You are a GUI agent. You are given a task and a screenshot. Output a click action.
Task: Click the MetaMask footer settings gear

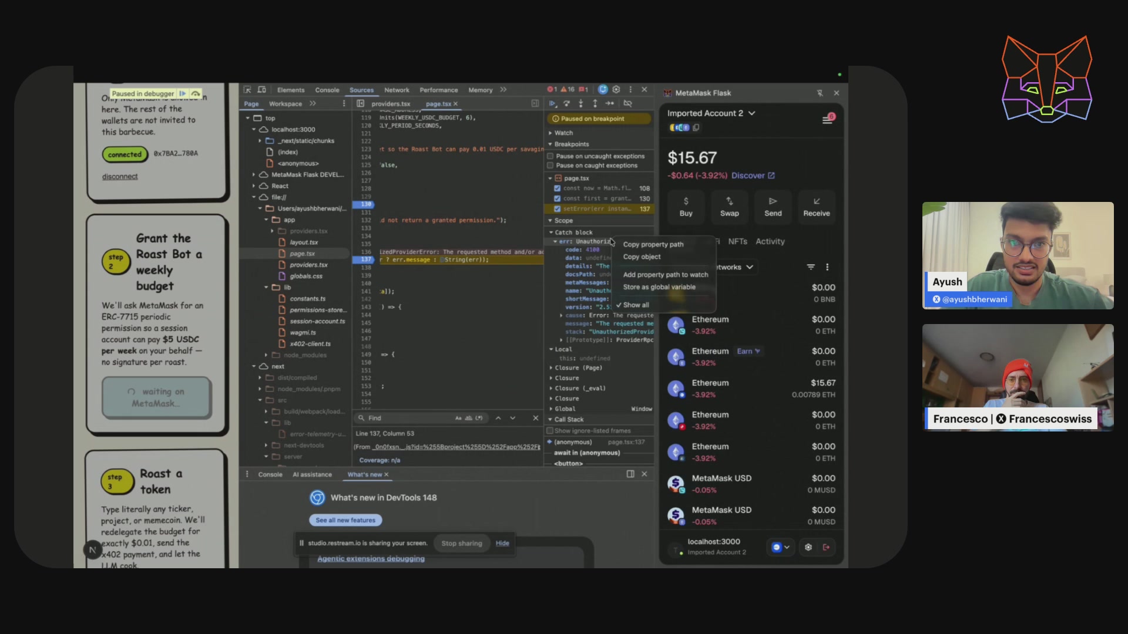[808, 547]
